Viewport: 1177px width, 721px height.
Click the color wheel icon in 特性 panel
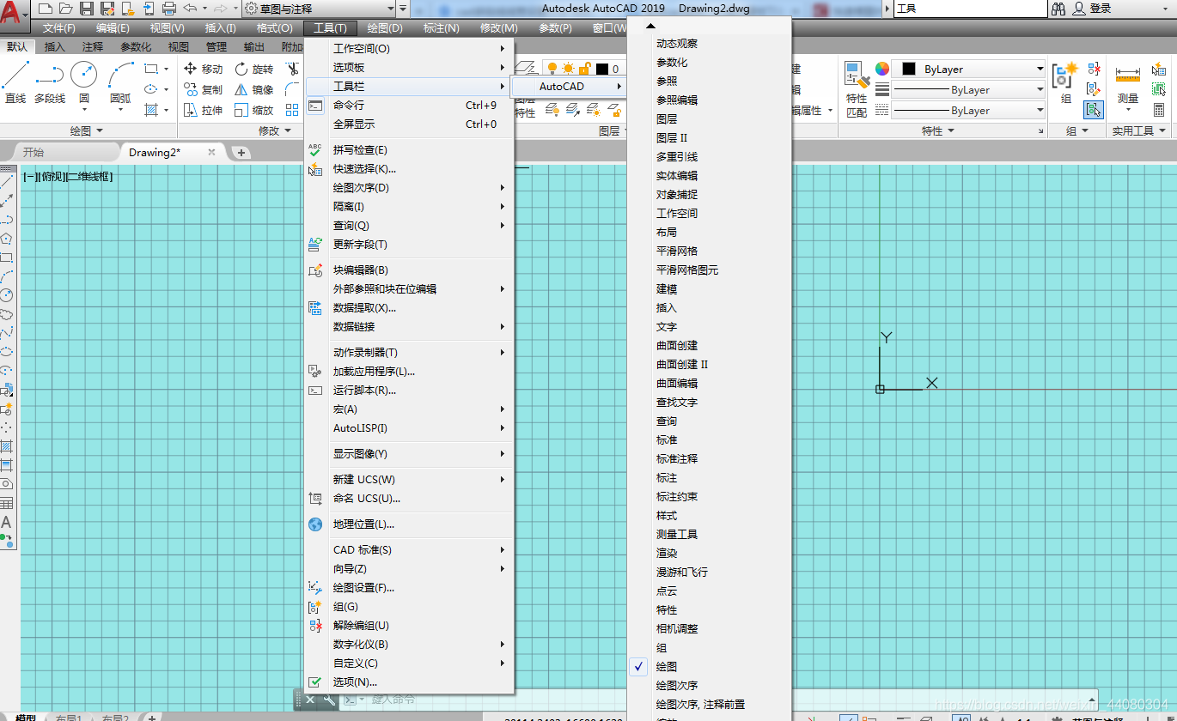882,69
